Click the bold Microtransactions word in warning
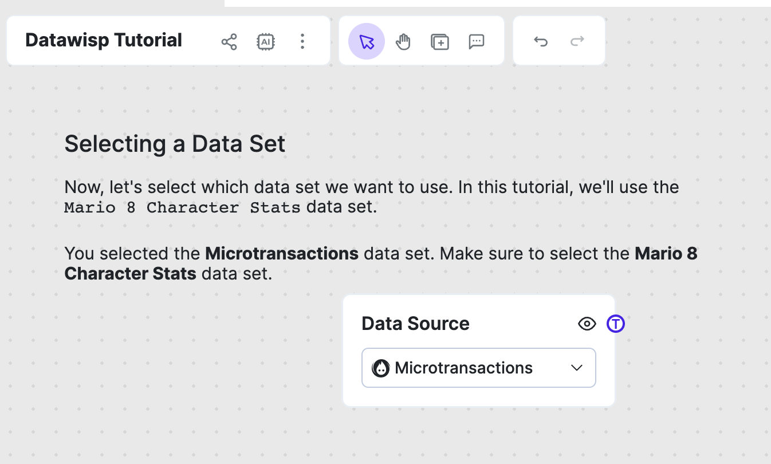The height and width of the screenshot is (464, 771). click(282, 253)
